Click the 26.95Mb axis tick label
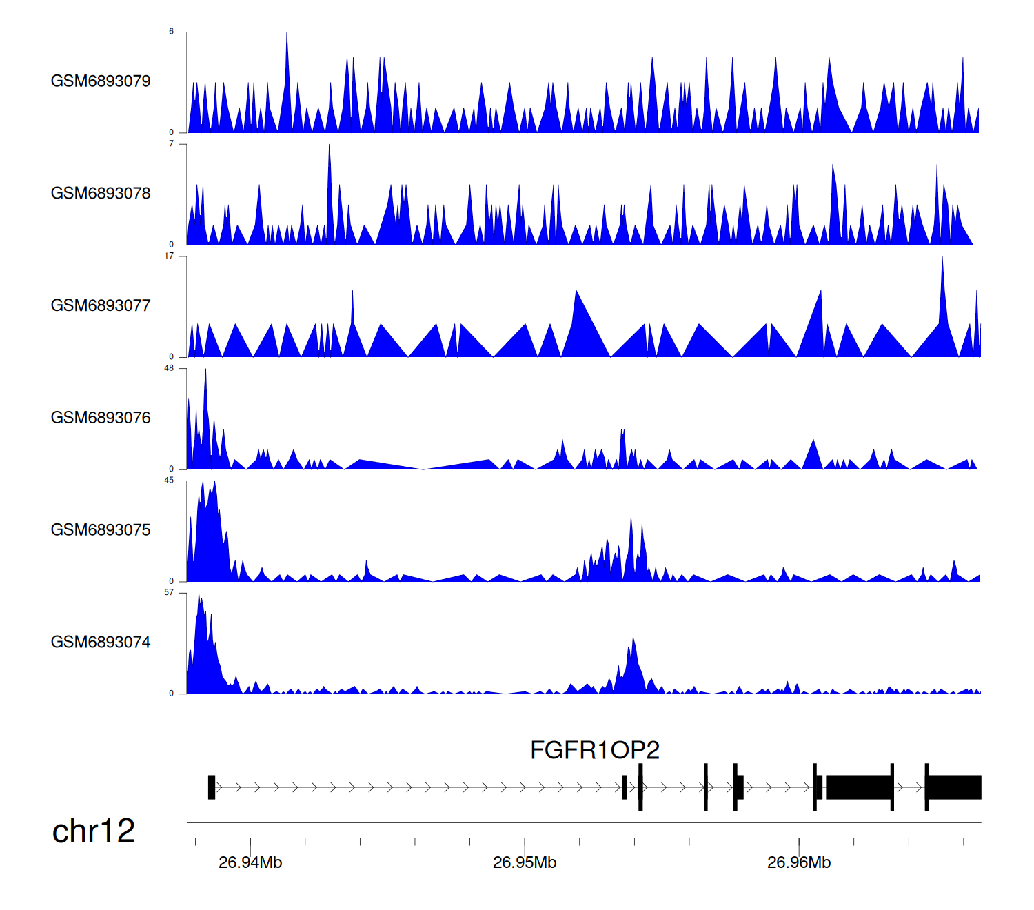1034x910 pixels. pos(525,862)
